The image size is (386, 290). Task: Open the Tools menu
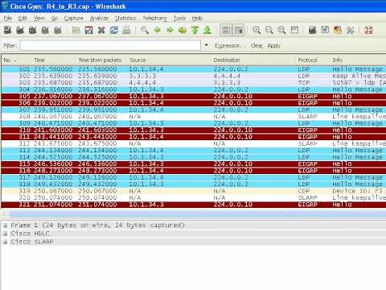pos(179,18)
